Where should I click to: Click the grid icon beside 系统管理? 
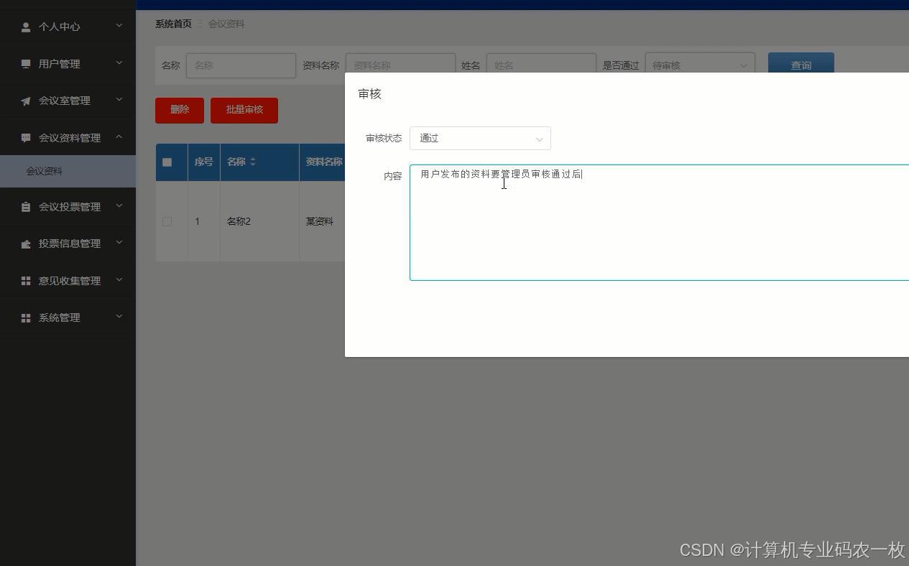pyautogui.click(x=26, y=317)
